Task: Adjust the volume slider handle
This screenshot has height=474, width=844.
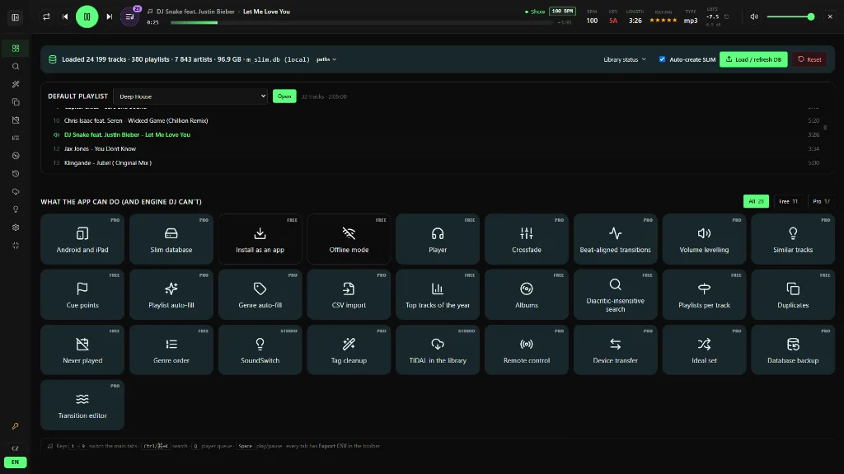Action: point(811,16)
